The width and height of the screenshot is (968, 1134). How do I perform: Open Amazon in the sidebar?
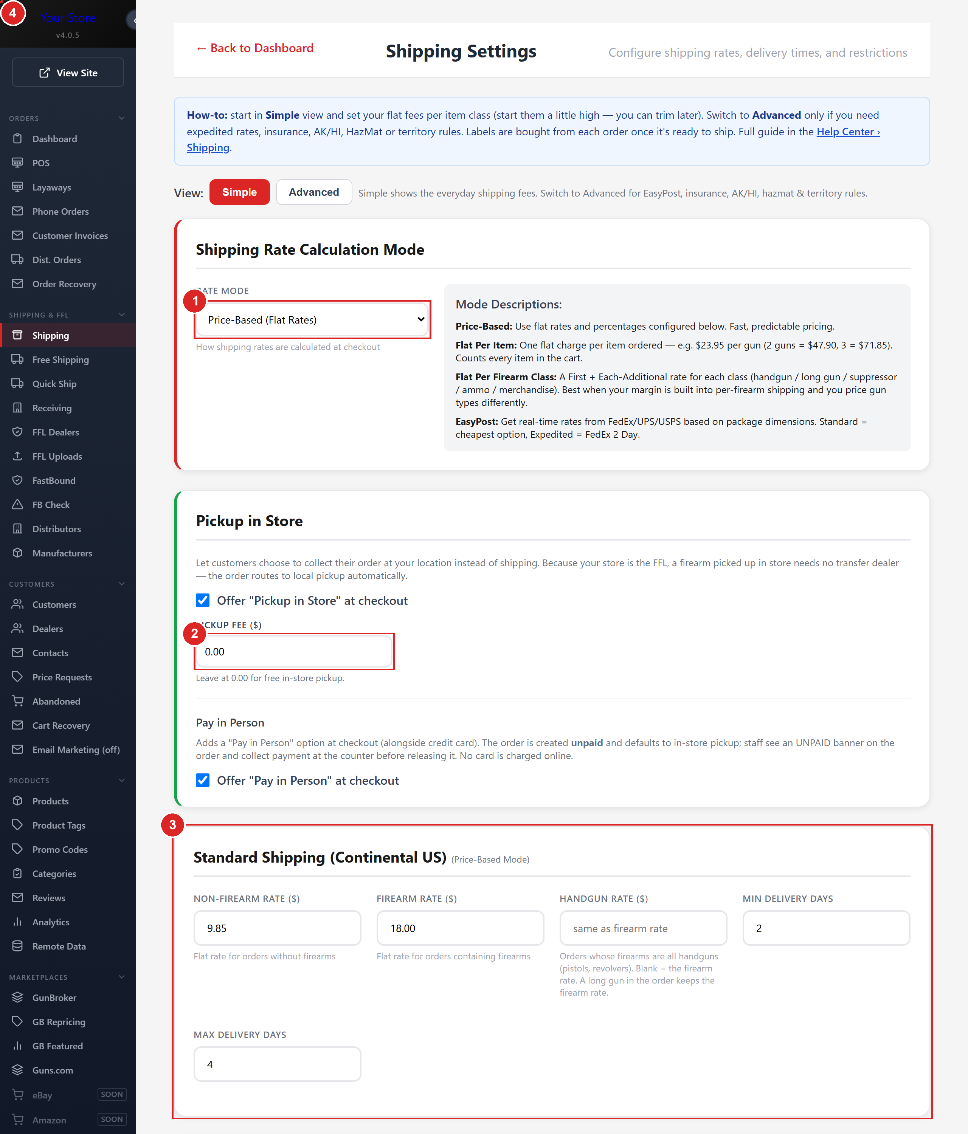tap(68, 1120)
